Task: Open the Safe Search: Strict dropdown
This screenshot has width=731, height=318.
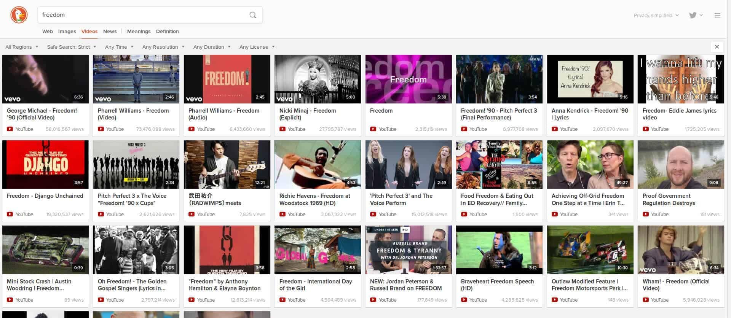Action: (71, 47)
